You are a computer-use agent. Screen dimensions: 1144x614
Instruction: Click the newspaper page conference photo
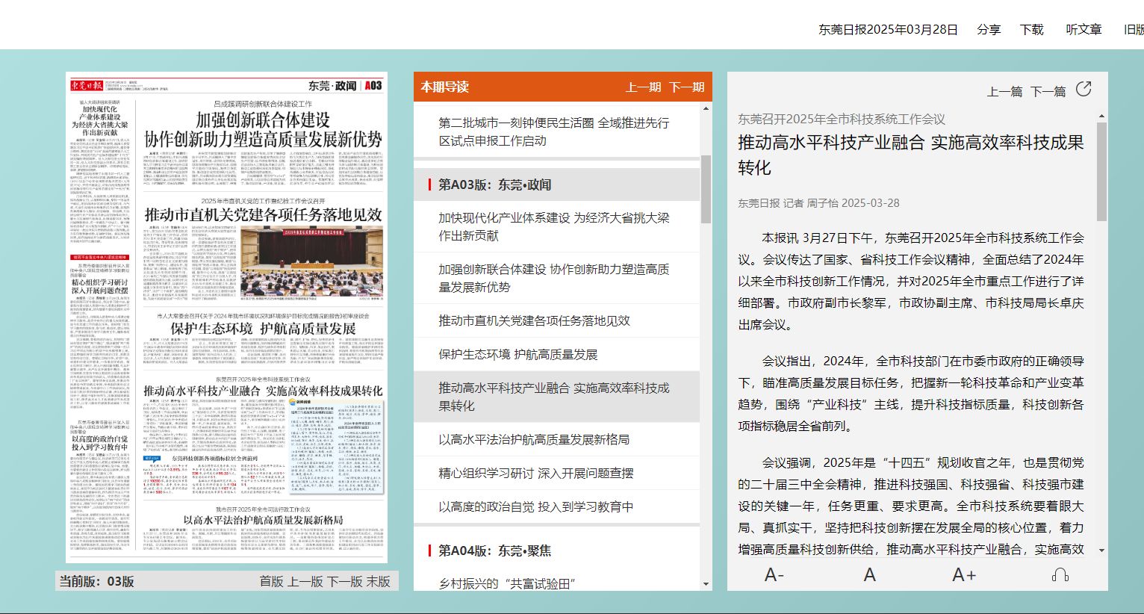(x=311, y=262)
